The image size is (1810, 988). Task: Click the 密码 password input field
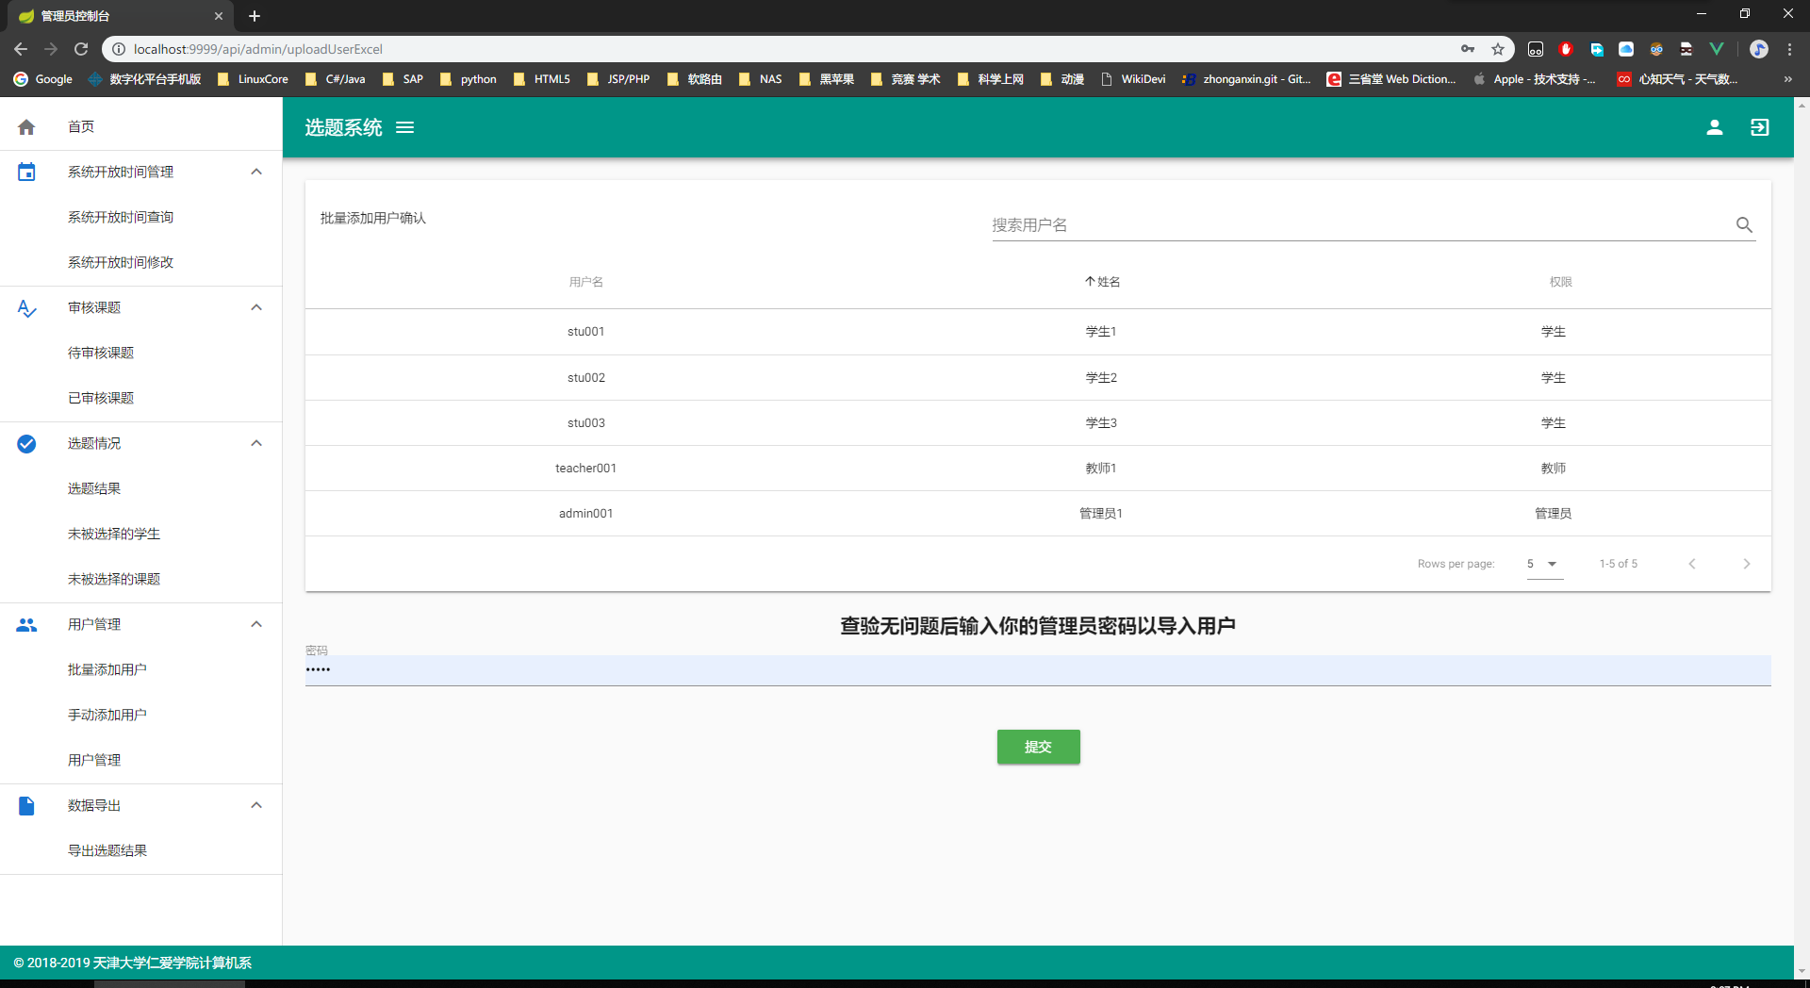1037,670
